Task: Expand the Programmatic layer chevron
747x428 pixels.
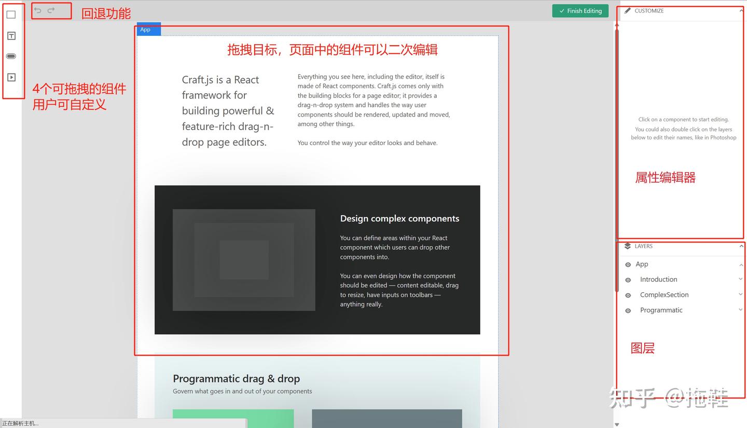Action: [x=740, y=309]
